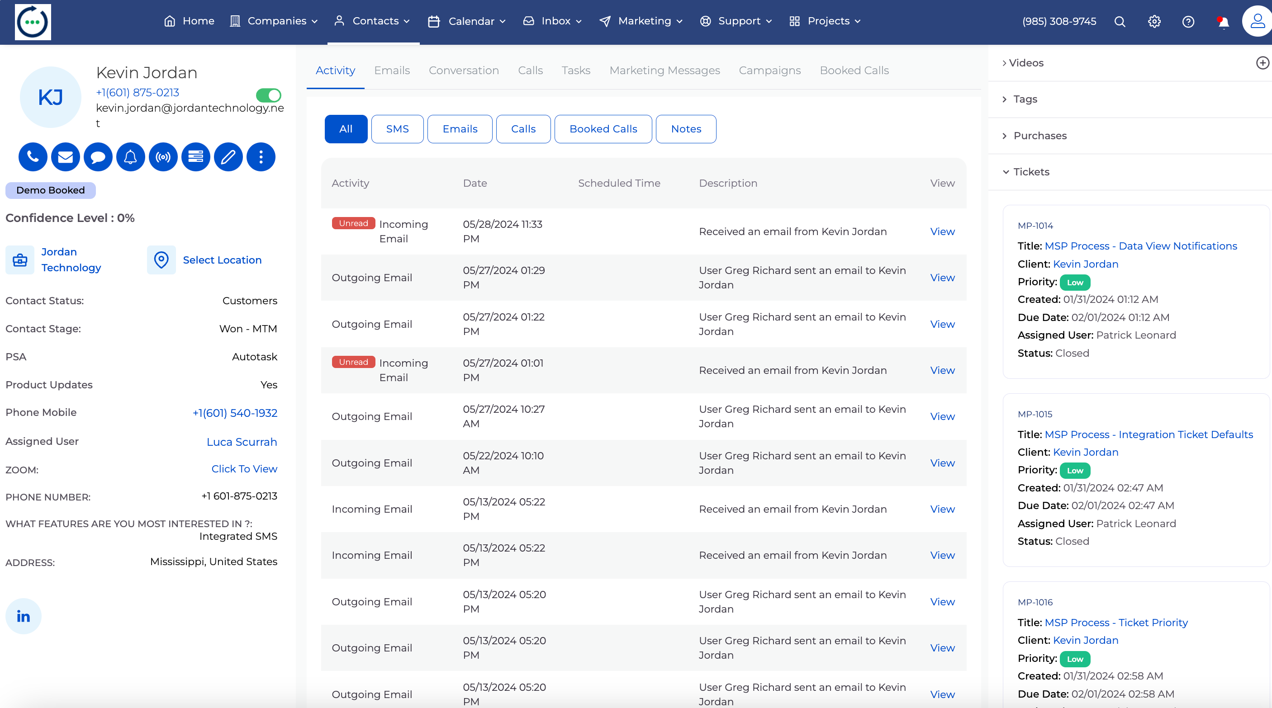This screenshot has height=708, width=1272.
Task: Open the user profile avatar icon
Action: (1257, 21)
